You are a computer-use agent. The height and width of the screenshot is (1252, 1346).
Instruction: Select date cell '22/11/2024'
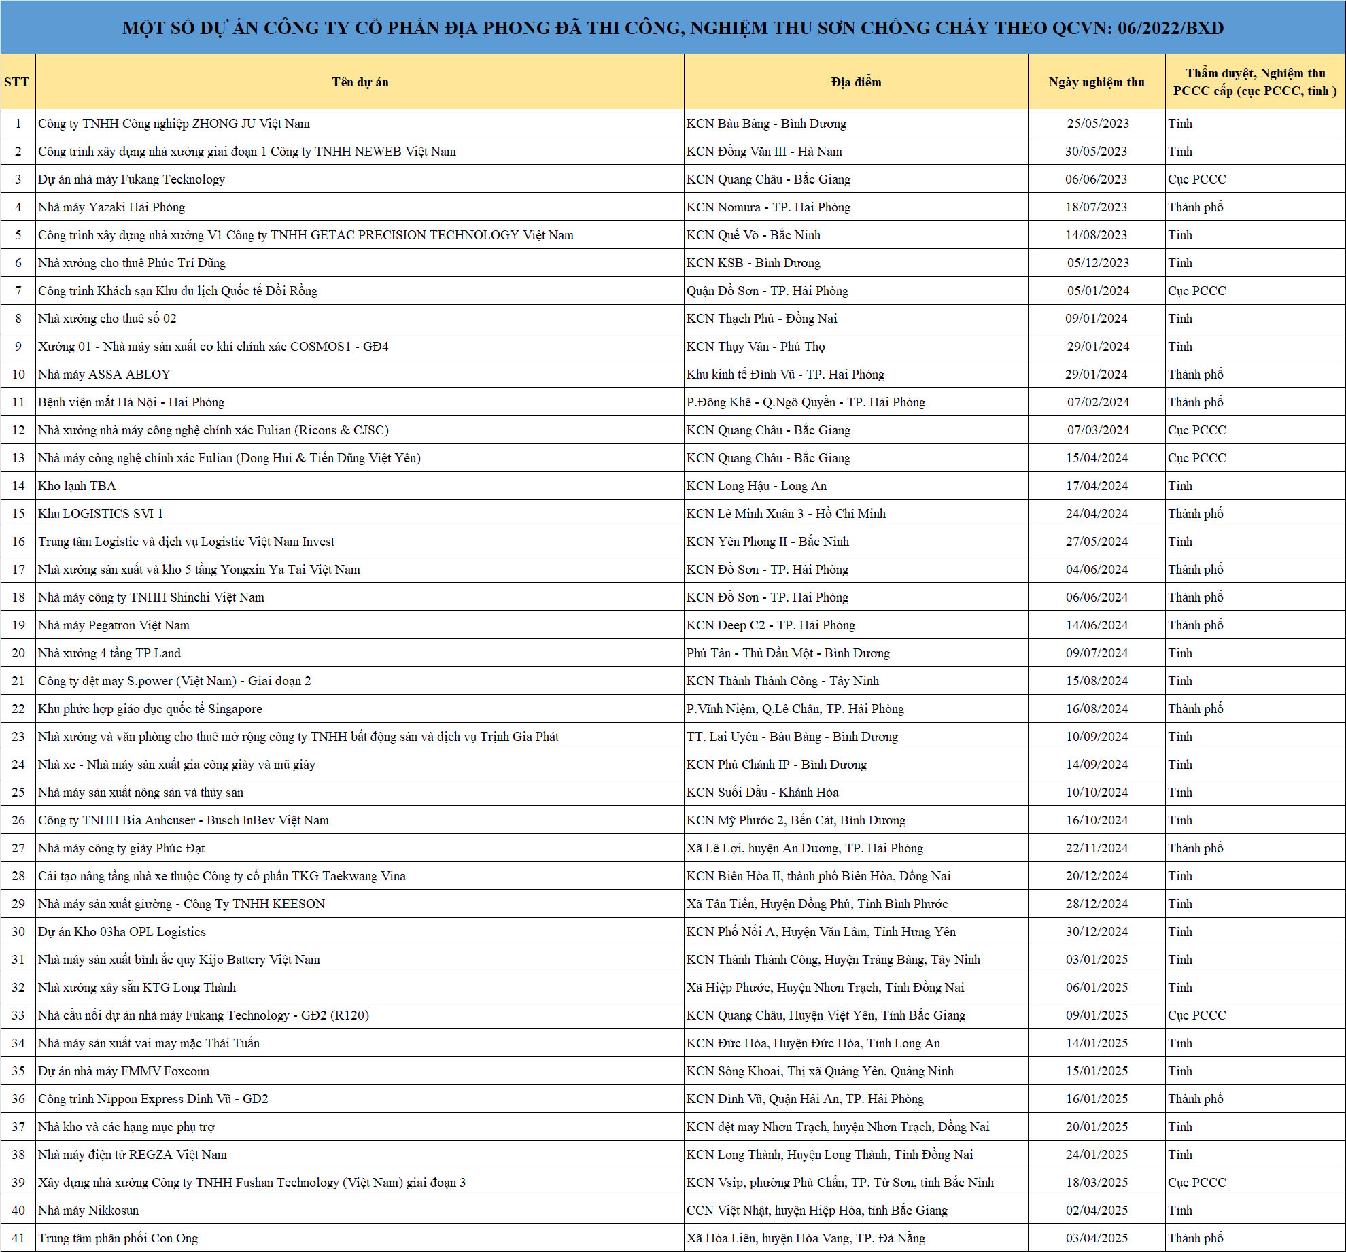click(x=1097, y=848)
